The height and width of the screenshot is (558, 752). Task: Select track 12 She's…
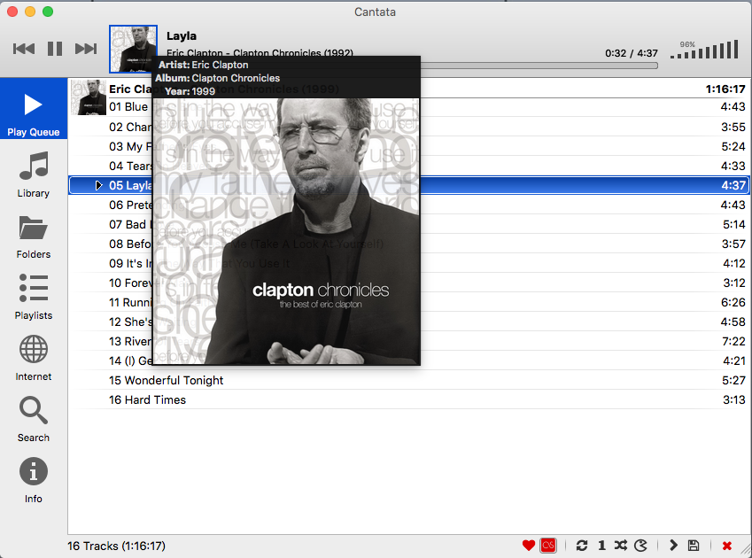pos(409,322)
